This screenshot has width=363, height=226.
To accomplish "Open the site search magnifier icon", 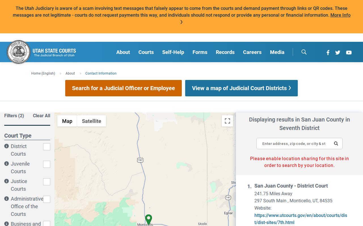I will pos(304,52).
